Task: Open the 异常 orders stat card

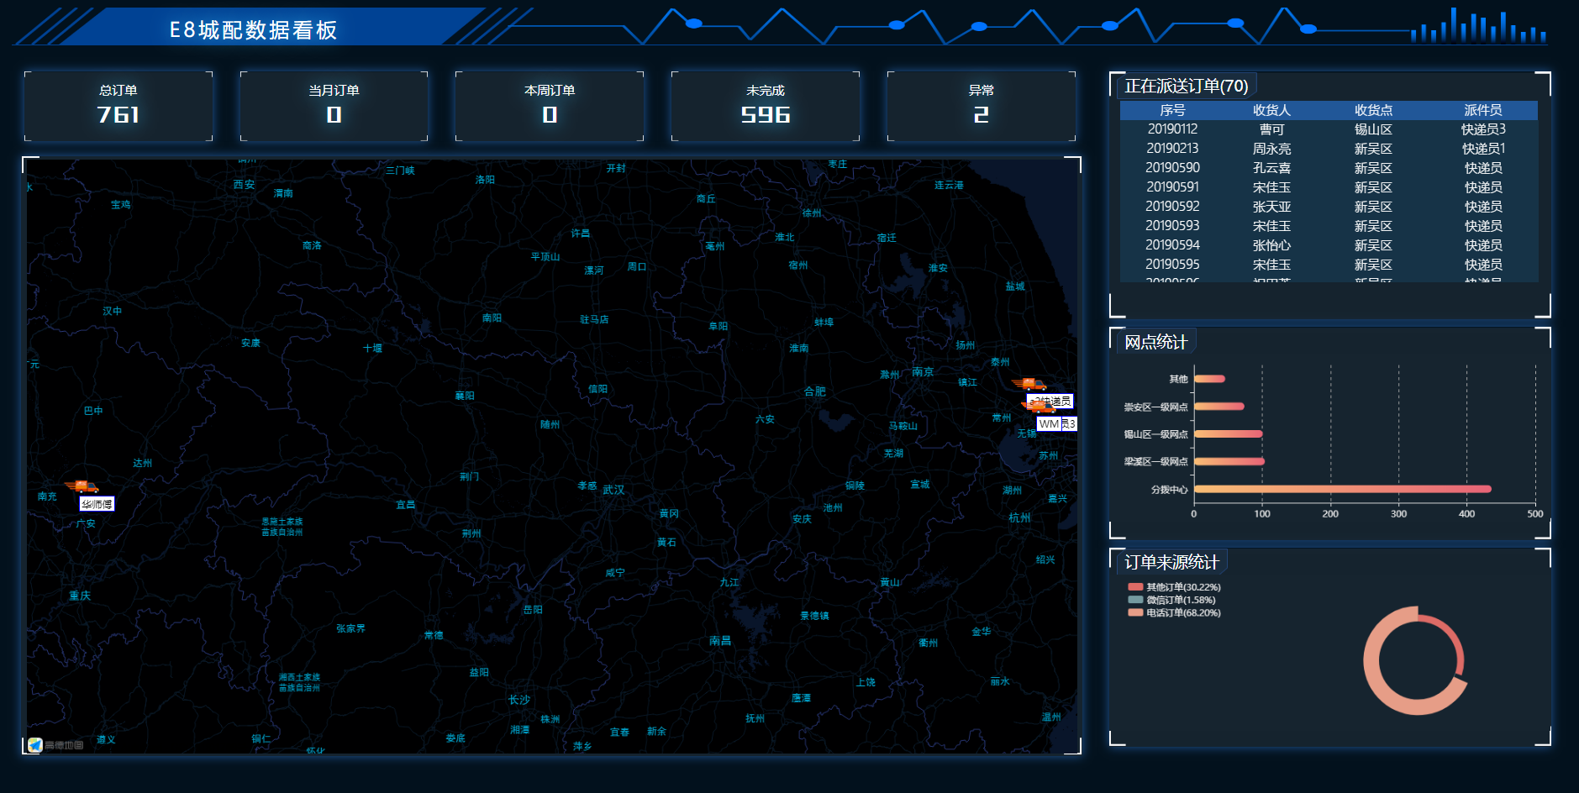Action: (x=981, y=106)
